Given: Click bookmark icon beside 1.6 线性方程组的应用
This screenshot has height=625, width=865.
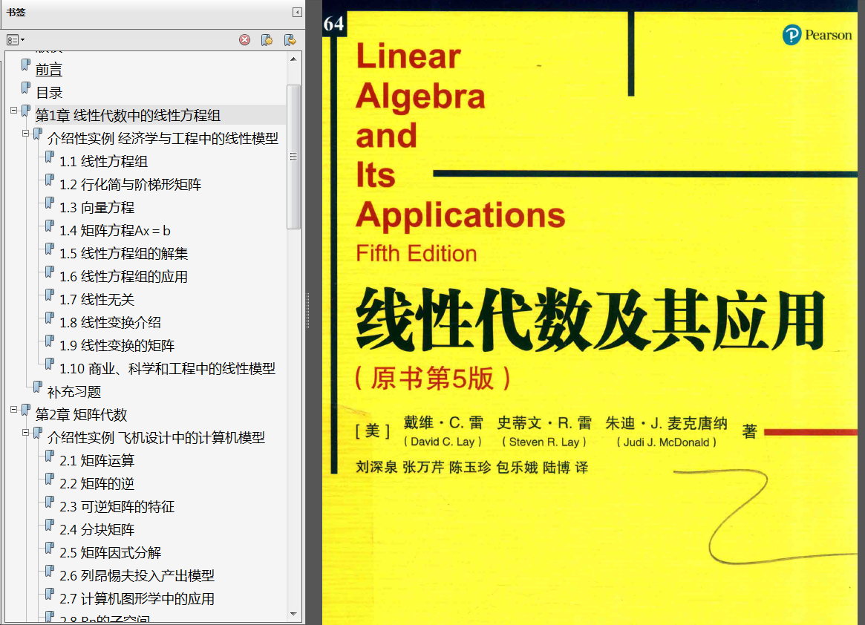Looking at the screenshot, I should coord(50,272).
